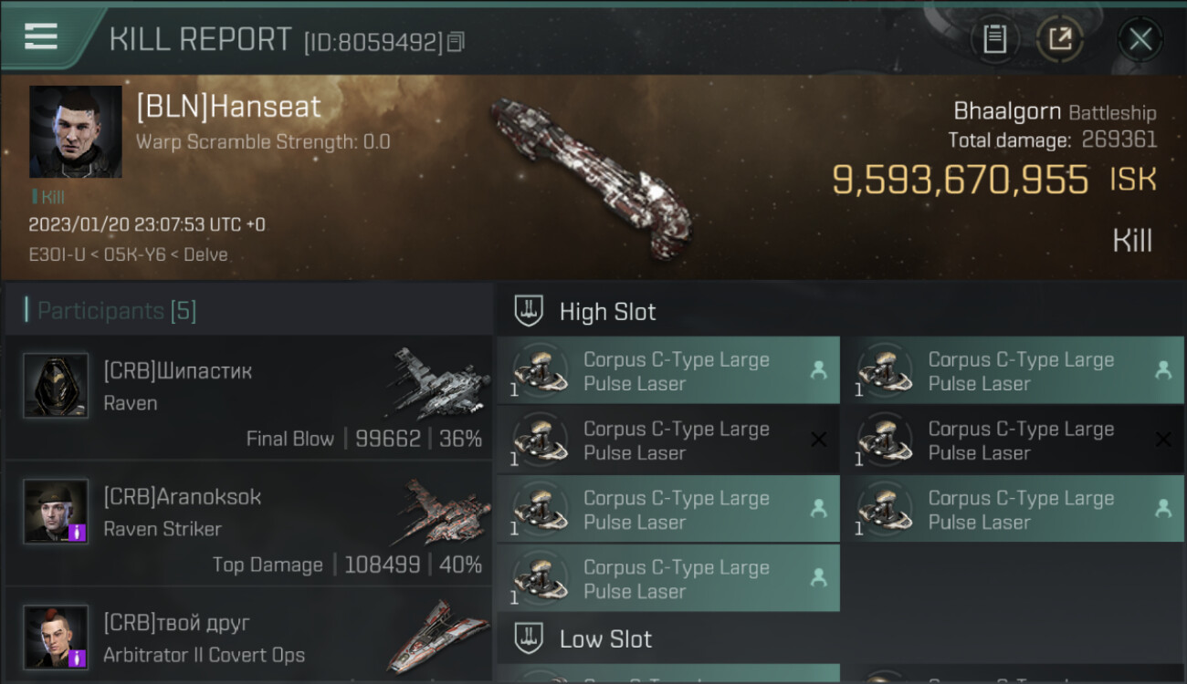Click the Low Slot section header

click(605, 638)
